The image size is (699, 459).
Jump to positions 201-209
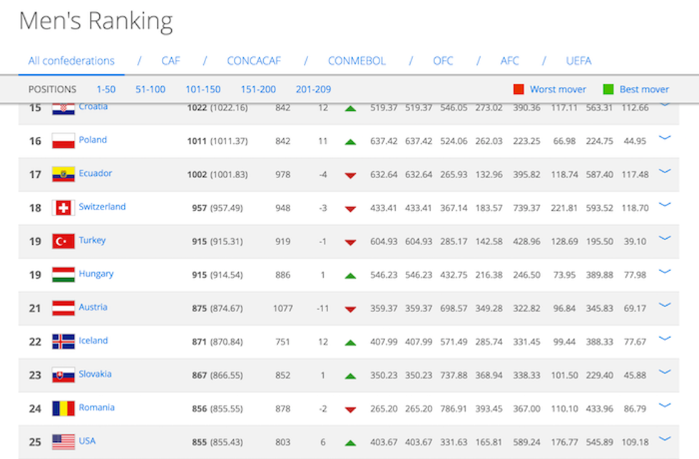[313, 90]
